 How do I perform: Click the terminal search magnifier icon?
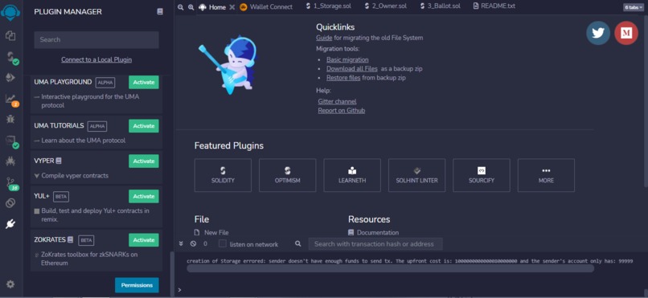[x=298, y=244]
